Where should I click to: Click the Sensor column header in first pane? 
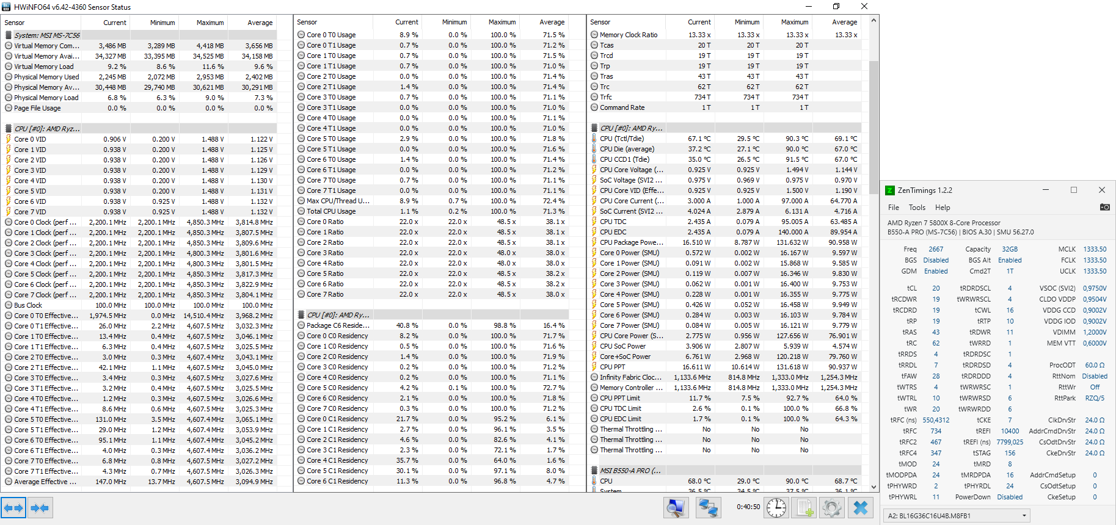tap(15, 23)
